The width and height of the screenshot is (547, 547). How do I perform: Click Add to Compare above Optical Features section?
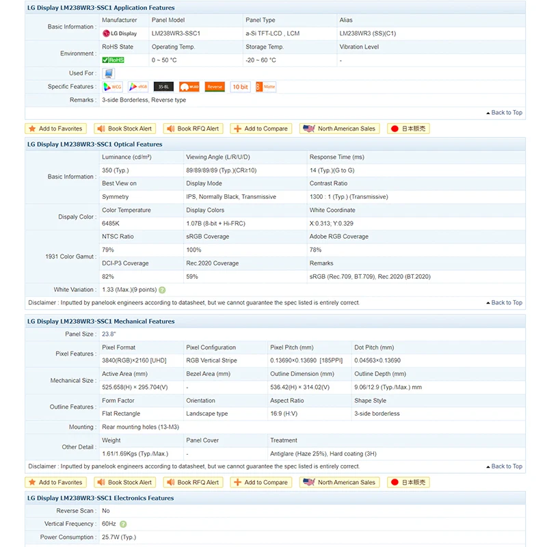click(261, 129)
